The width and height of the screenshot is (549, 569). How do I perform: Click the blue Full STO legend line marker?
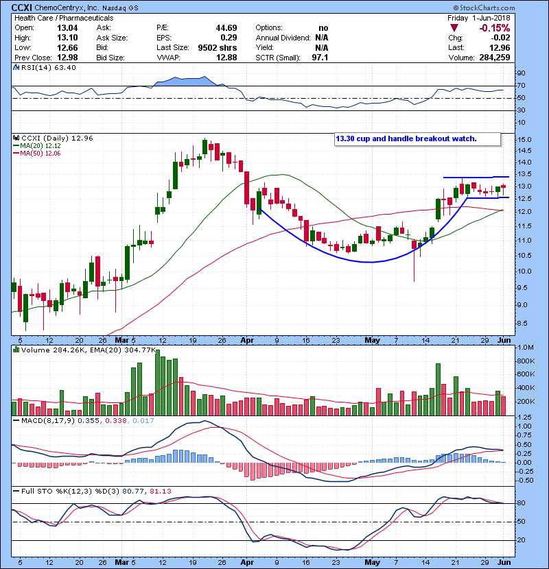pyautogui.click(x=16, y=491)
